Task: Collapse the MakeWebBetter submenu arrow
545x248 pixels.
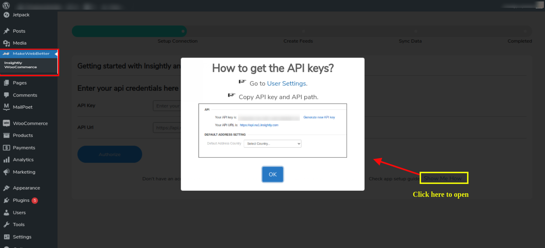Action: click(56, 53)
